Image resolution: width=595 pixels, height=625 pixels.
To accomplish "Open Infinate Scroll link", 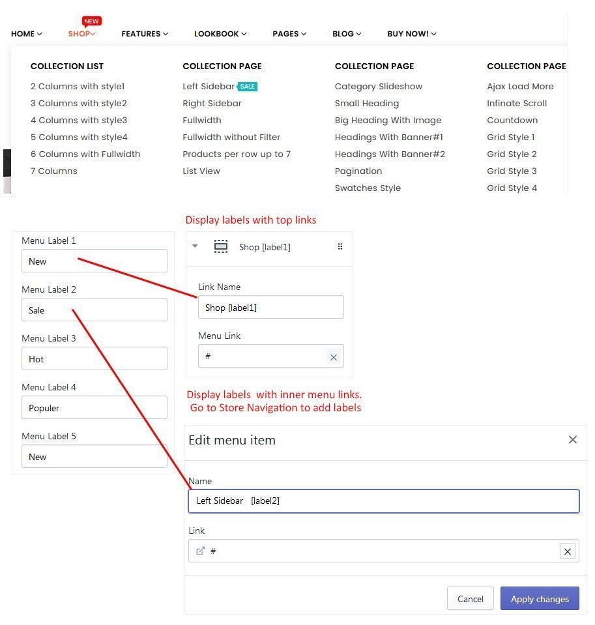I will 517,103.
